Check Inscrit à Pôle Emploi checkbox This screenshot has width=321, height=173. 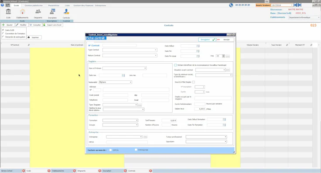pos(194,82)
